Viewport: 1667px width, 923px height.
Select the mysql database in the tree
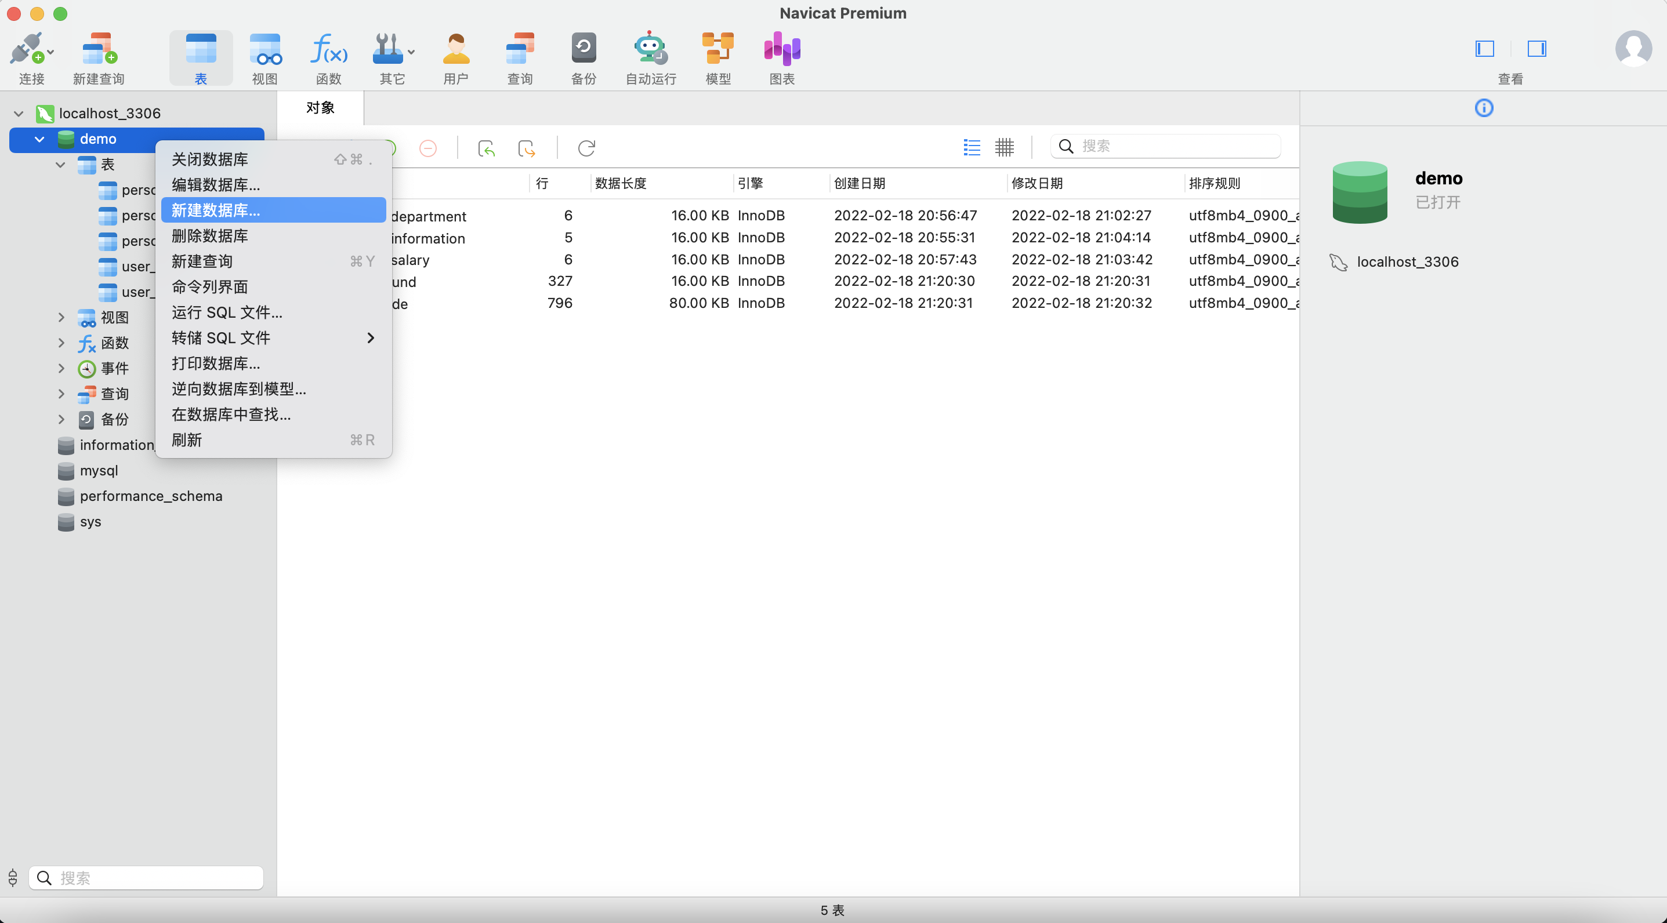coord(99,471)
